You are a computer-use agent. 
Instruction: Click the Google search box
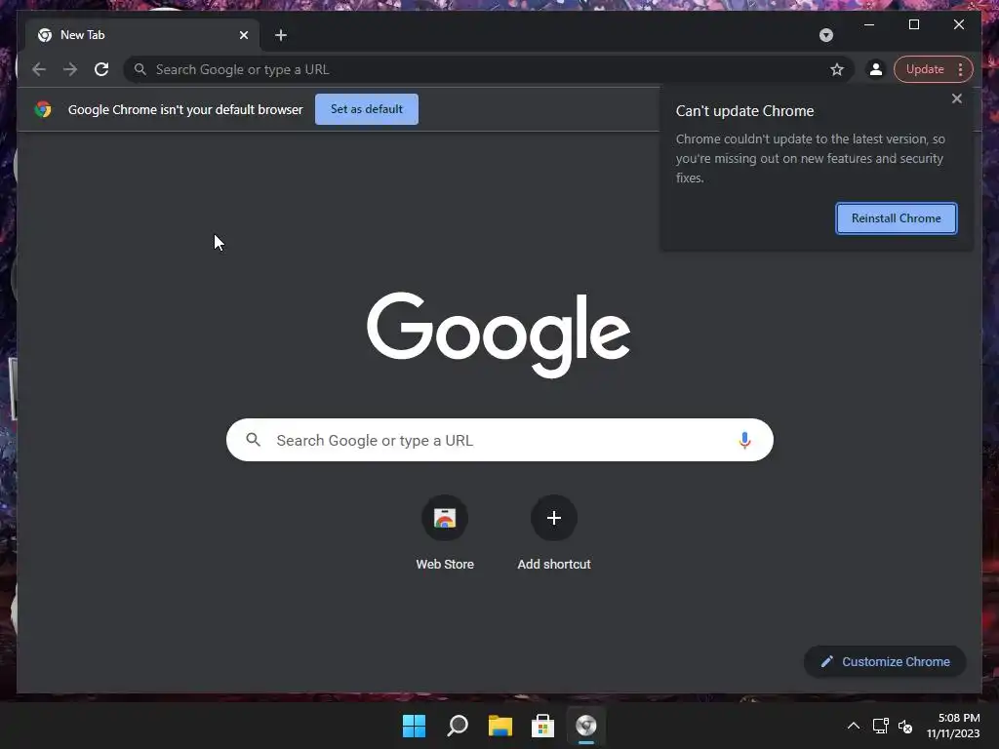click(499, 440)
